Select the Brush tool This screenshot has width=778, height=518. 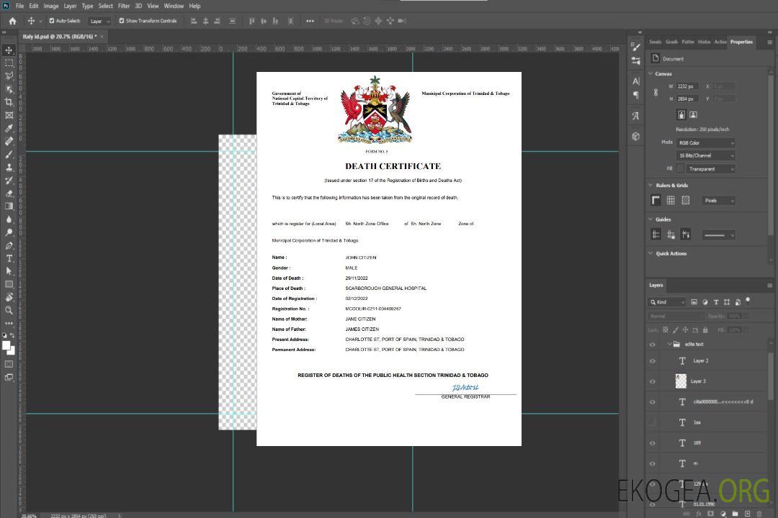tap(9, 154)
